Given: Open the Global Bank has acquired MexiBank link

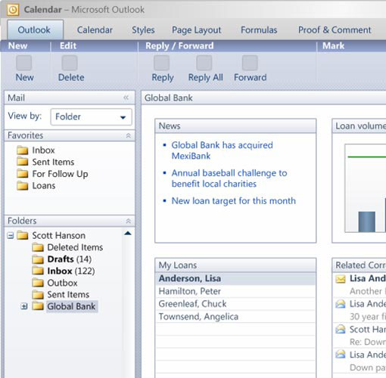Looking at the screenshot, I should [x=222, y=150].
